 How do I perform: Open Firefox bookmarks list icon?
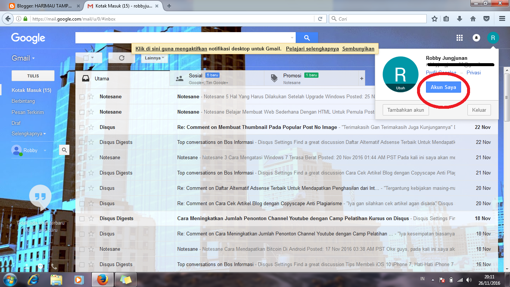(x=447, y=19)
